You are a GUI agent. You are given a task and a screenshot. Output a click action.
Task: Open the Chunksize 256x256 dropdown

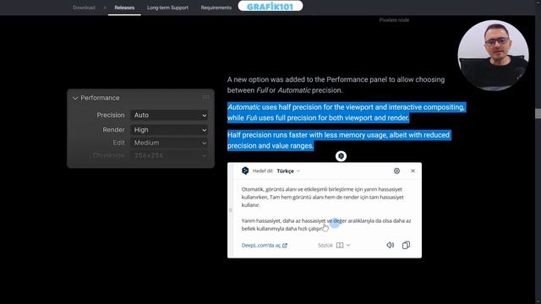[x=169, y=155]
